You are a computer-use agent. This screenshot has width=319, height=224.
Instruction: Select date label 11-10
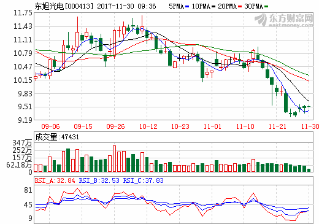tap(245, 126)
